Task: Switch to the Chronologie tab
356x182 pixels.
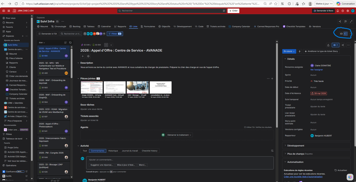Action: (x=59, y=27)
